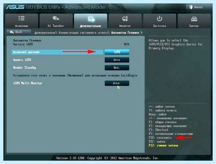This screenshot has width=216, height=164.
Task: Select the Память iGPU row label
Action: [22, 60]
